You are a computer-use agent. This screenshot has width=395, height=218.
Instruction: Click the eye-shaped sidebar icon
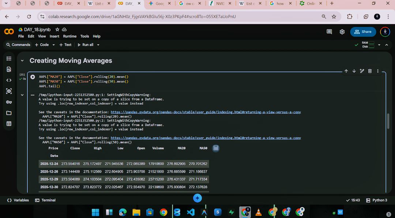tap(9, 91)
